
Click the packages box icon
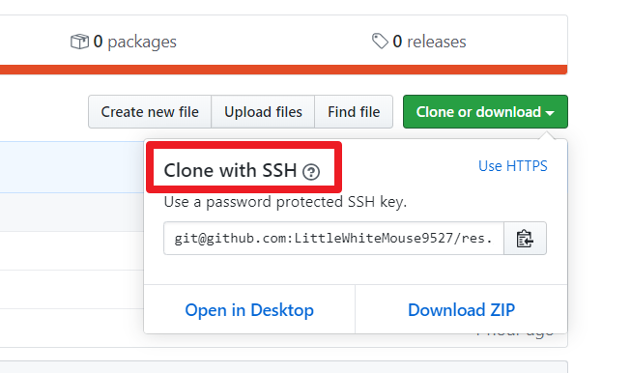click(x=79, y=42)
